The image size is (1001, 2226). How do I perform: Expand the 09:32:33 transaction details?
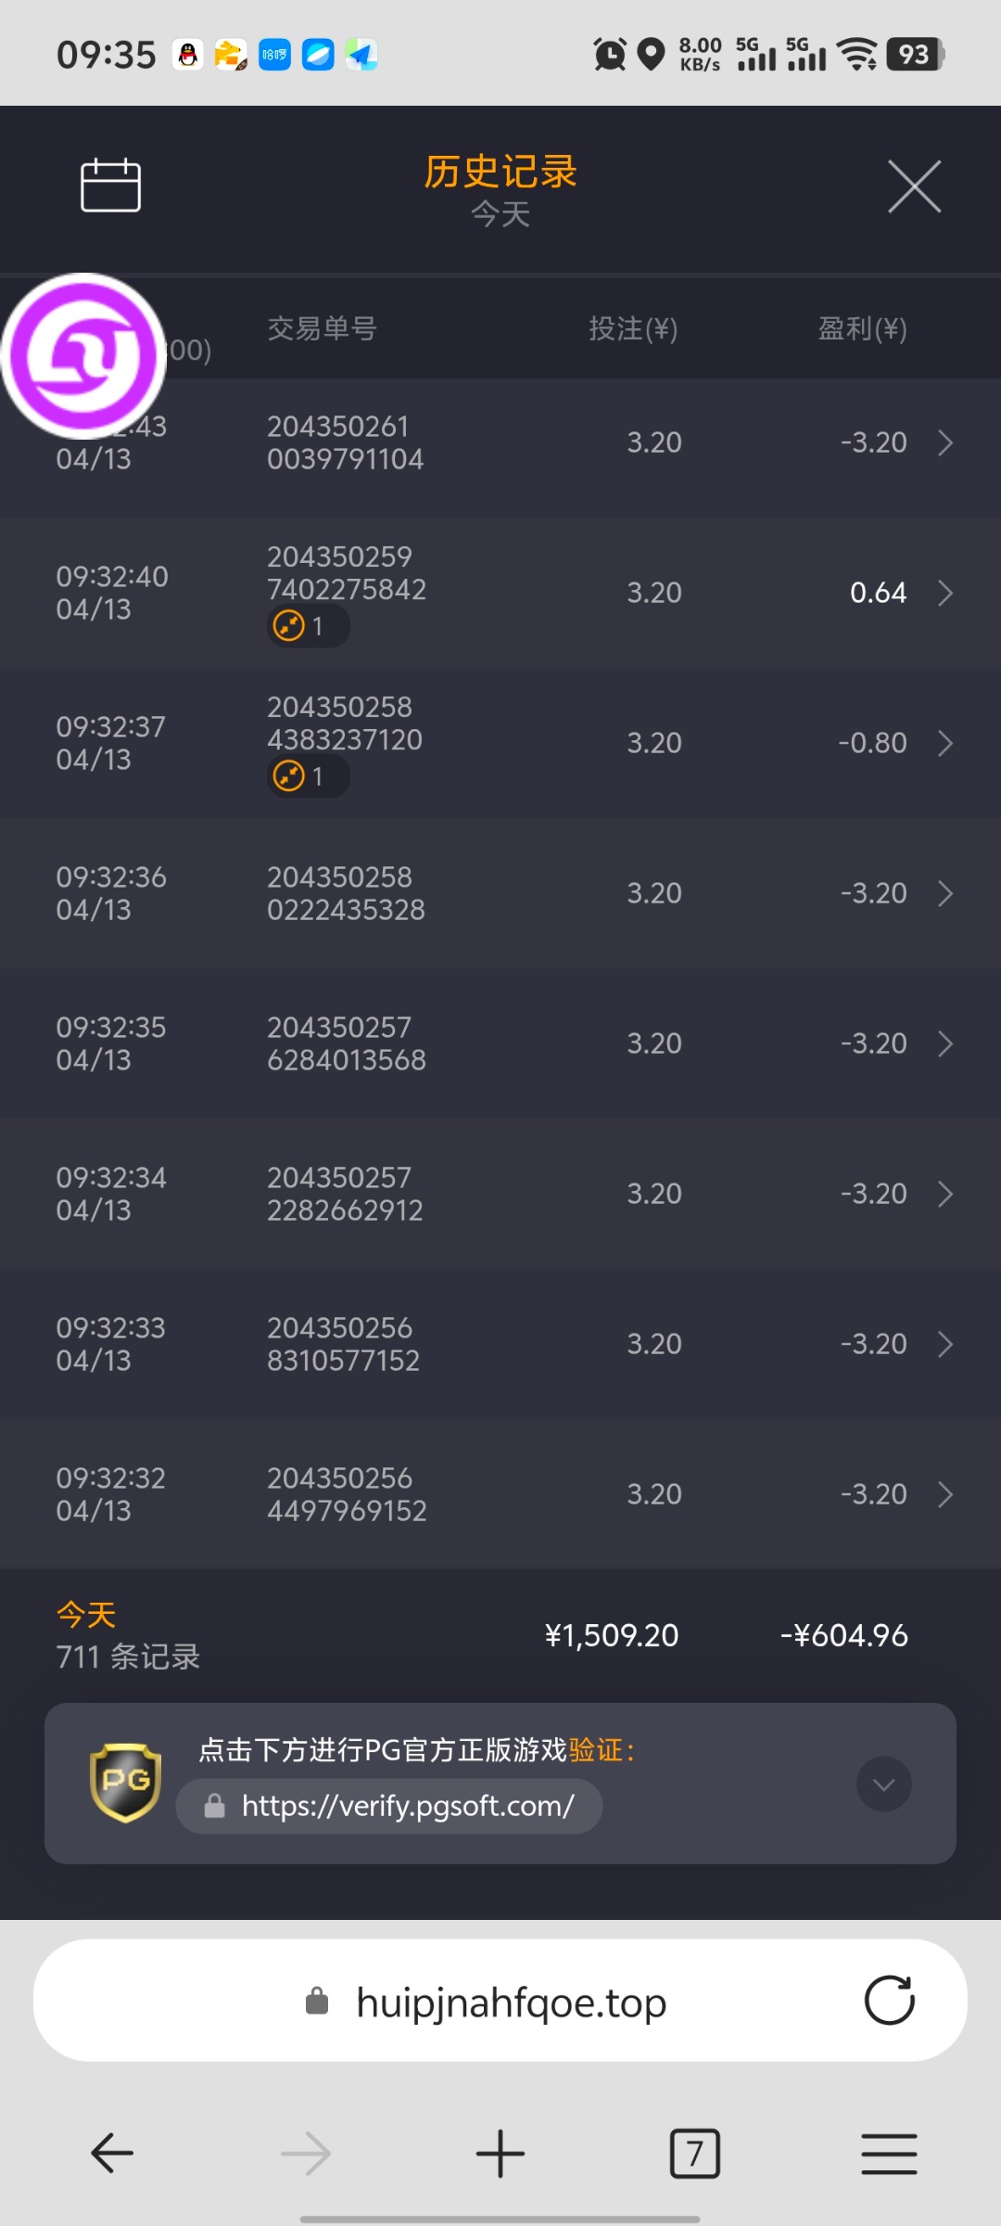pos(944,1345)
